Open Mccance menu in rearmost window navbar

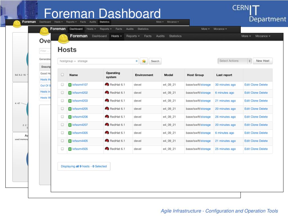tap(173, 22)
